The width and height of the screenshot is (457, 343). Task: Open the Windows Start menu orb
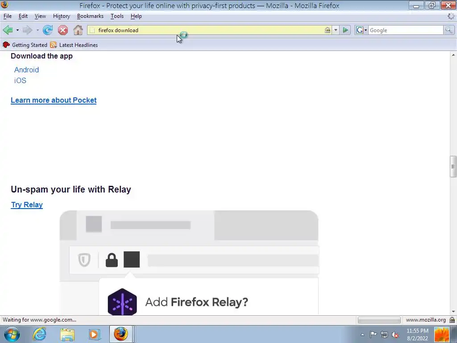12,334
